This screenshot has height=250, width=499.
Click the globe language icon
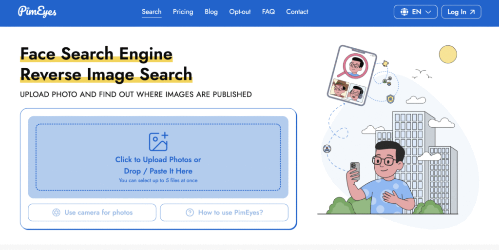(x=404, y=12)
